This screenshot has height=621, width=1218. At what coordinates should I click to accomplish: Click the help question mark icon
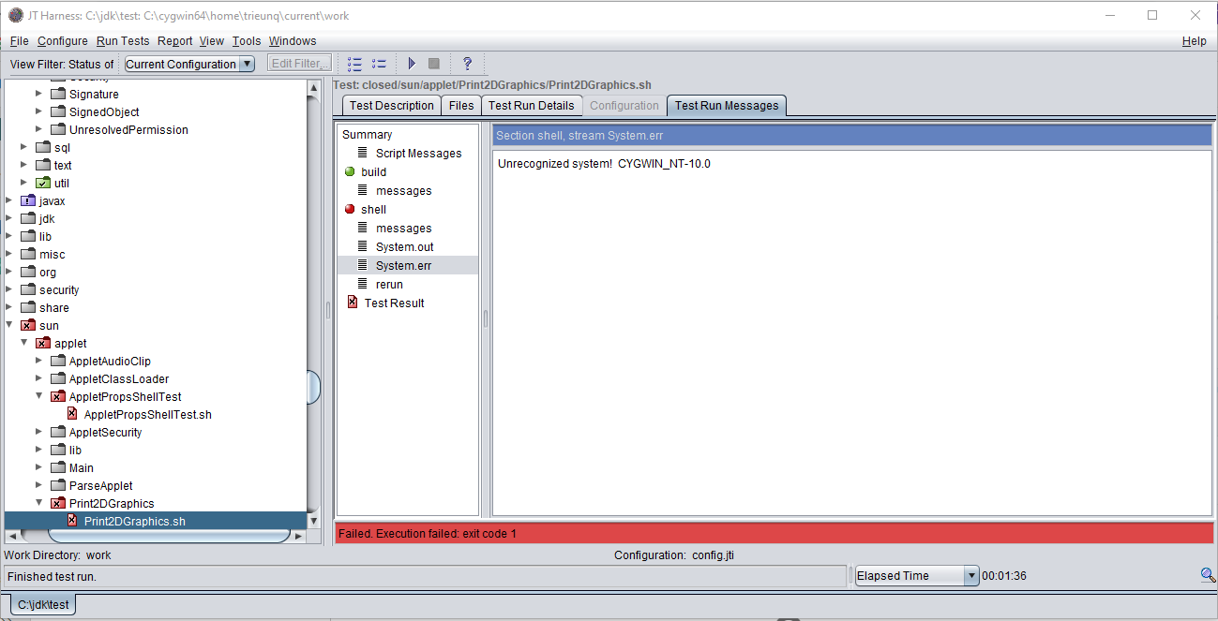[x=467, y=64]
